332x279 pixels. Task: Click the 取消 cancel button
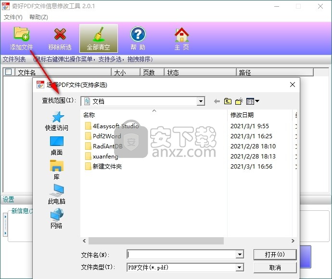[x=275, y=267]
